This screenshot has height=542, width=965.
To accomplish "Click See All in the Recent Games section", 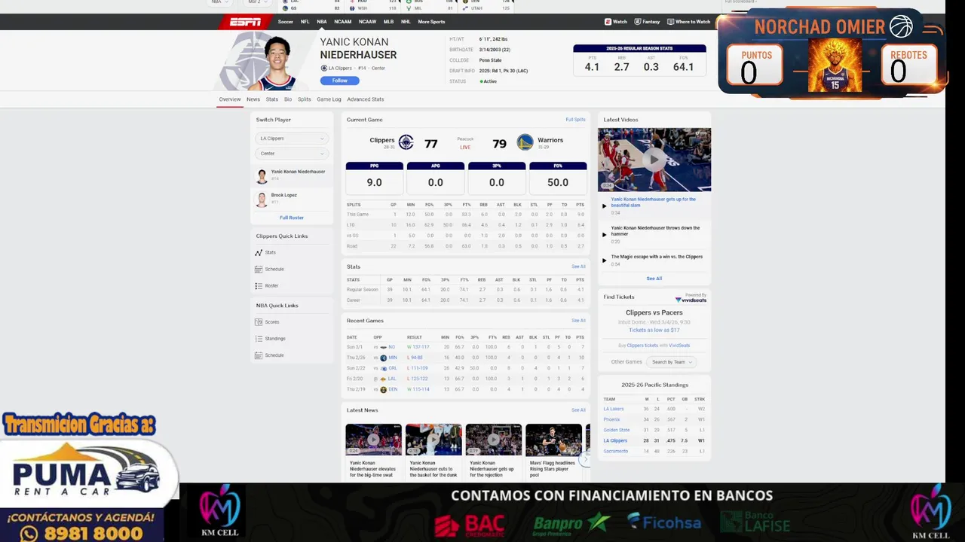I will pyautogui.click(x=578, y=321).
